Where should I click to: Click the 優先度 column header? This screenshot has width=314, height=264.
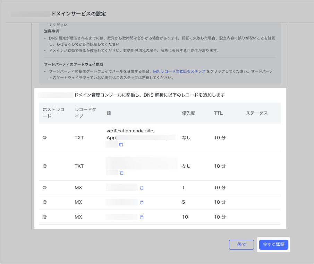coord(188,113)
